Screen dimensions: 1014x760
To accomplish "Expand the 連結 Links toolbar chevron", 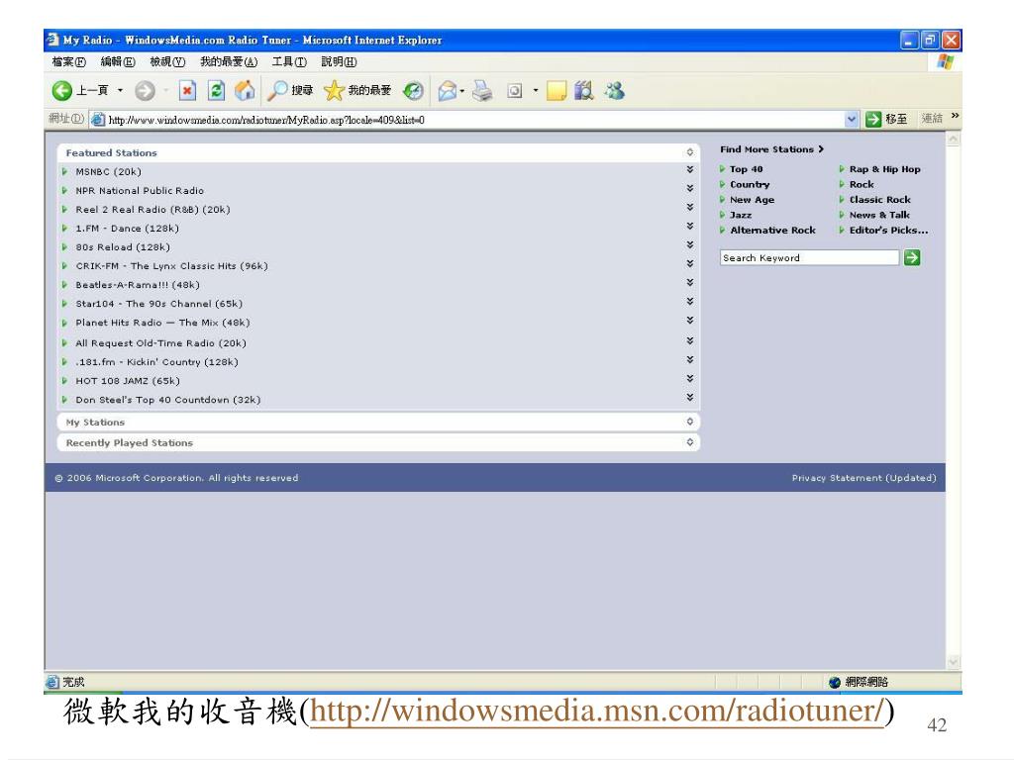I will [x=956, y=117].
